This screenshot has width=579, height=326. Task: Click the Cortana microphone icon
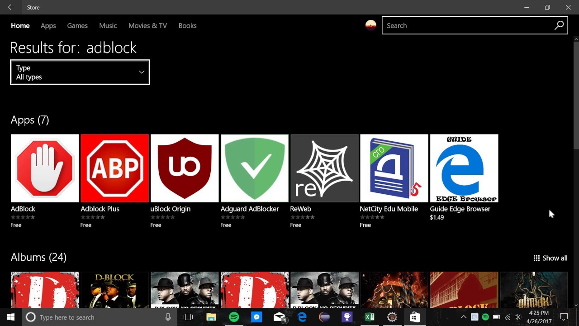tap(168, 317)
